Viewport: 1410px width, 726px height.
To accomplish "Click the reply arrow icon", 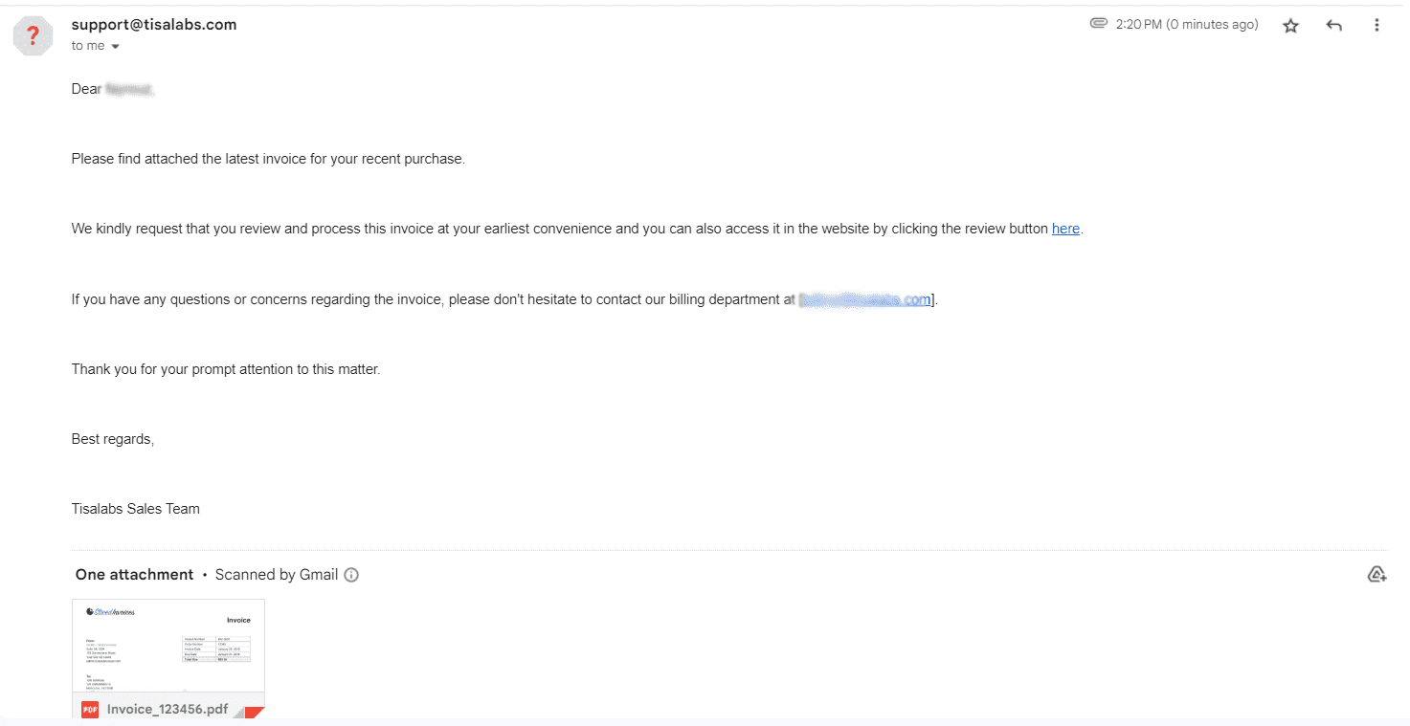I will pyautogui.click(x=1333, y=26).
